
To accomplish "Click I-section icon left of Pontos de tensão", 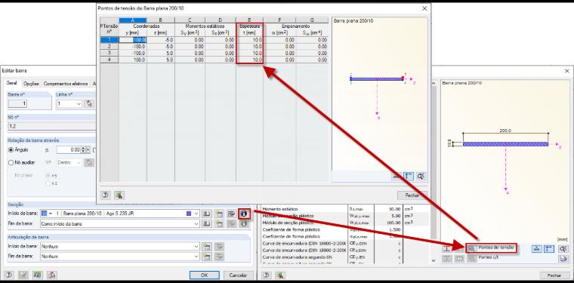I will pyautogui.click(x=447, y=248).
